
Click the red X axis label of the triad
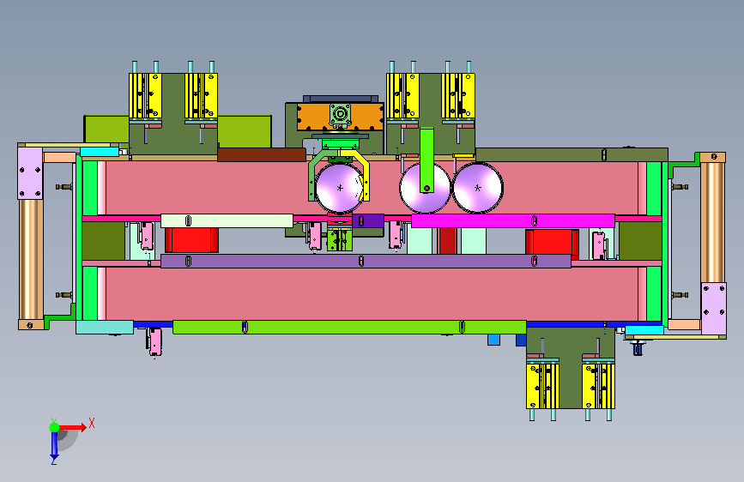(92, 423)
